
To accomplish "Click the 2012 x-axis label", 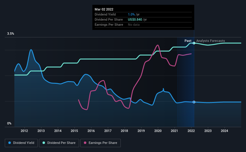I will [24, 131].
